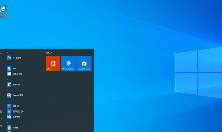222x132 pixels.
Task: Open 获取帮助 (Get Help) app
Action: (x=14, y=117)
